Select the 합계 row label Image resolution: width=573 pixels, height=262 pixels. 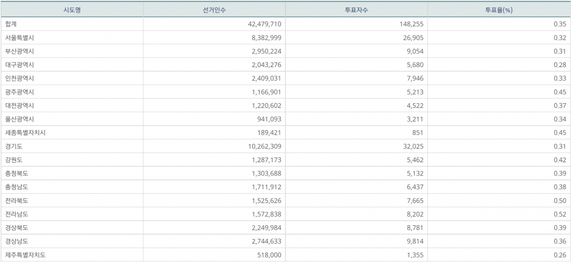(x=10, y=24)
